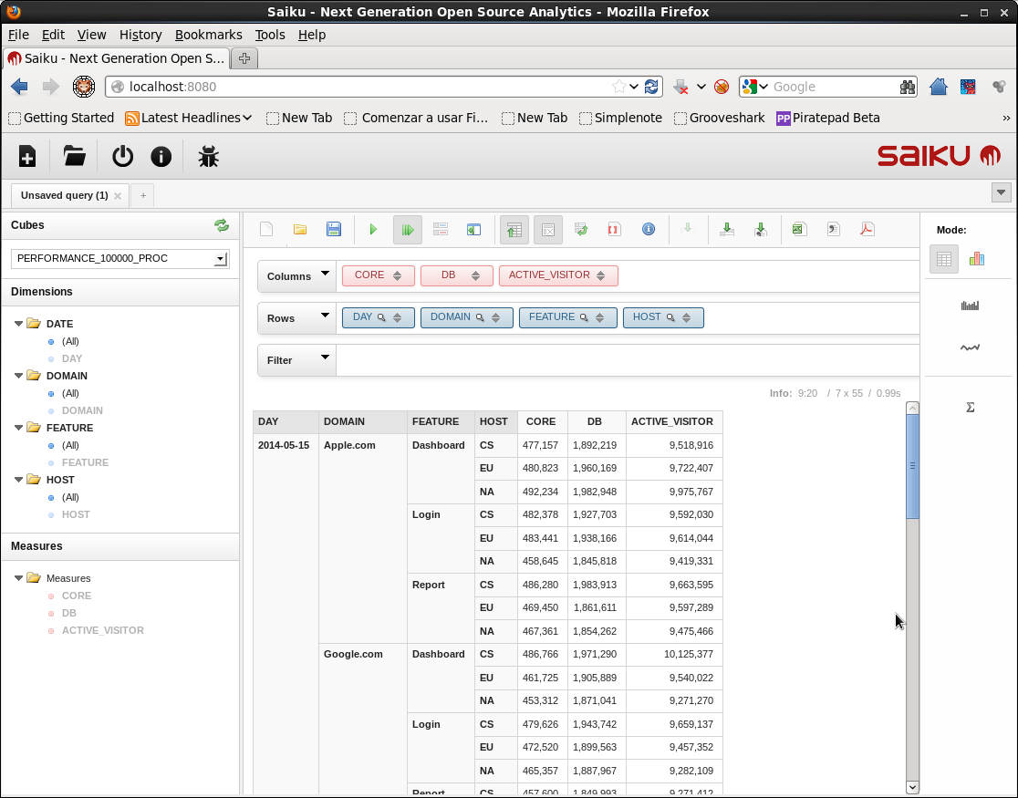Export results as PDF icon
Viewport: 1018px width, 798px height.
tap(867, 230)
